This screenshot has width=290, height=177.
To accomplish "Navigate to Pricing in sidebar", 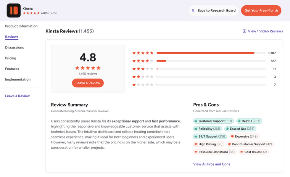I will coord(11,58).
